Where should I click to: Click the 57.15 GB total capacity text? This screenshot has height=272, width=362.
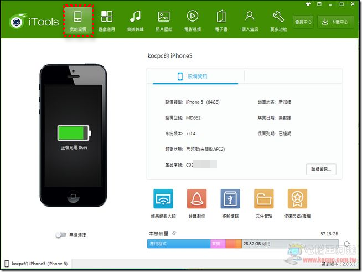[x=329, y=234]
